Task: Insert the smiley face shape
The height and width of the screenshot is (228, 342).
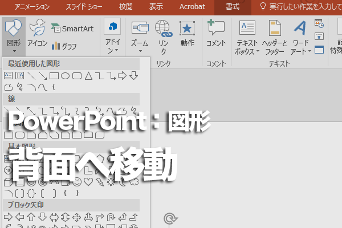Action: [77, 182]
